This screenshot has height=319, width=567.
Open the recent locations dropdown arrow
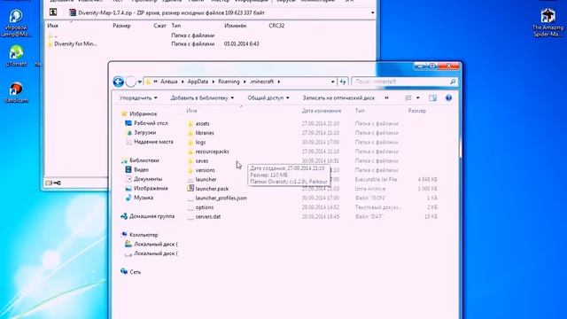[140, 82]
